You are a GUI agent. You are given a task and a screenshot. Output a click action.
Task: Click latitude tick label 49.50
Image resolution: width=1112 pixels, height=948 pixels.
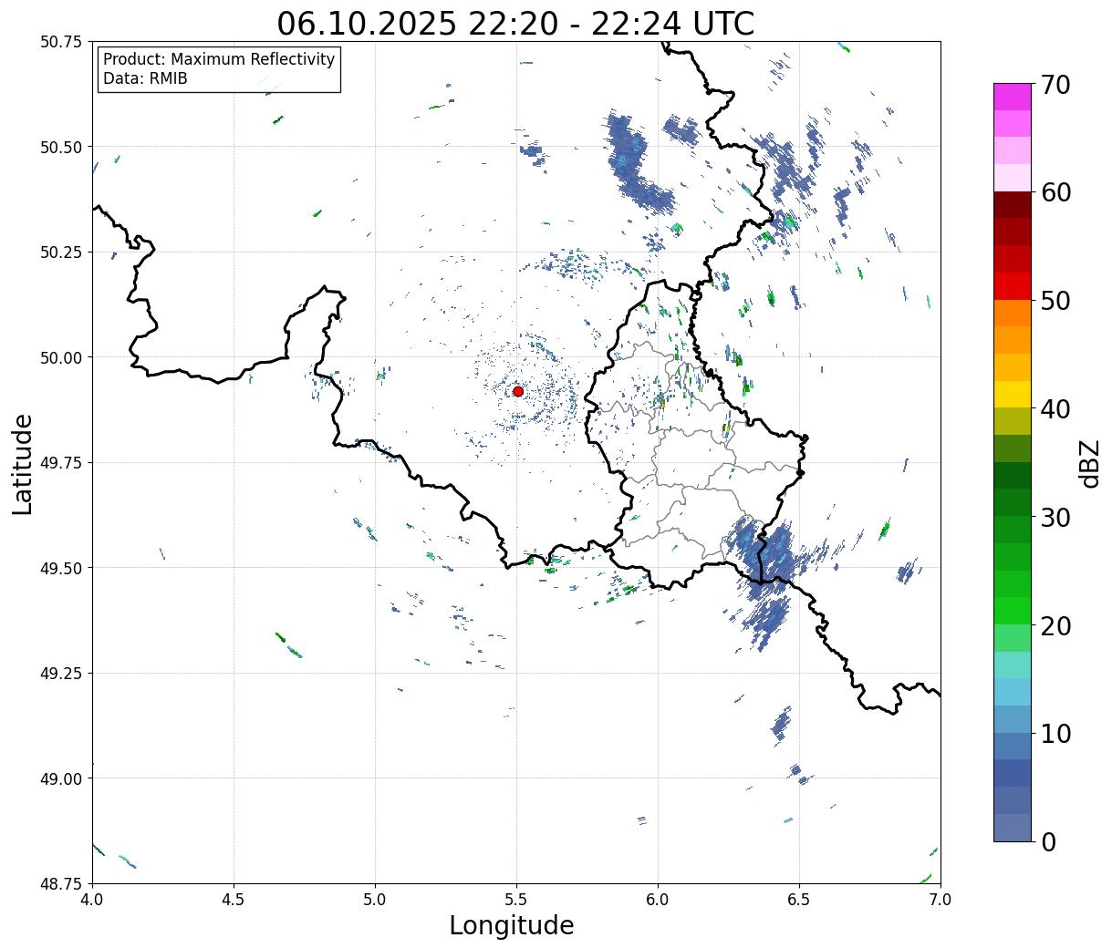click(x=61, y=568)
